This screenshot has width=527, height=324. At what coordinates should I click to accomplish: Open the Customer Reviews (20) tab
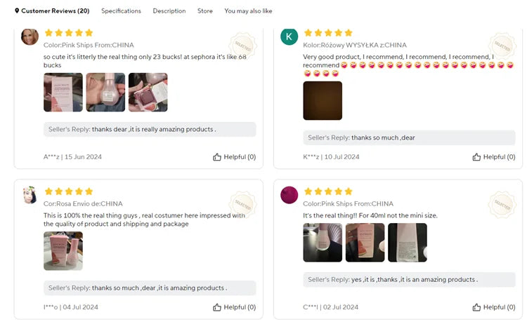click(x=56, y=11)
